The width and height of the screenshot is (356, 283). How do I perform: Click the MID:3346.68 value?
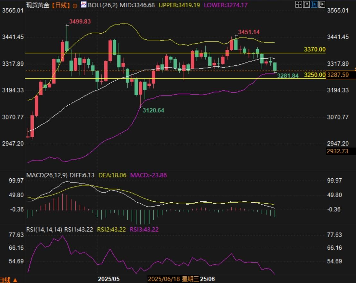pyautogui.click(x=137, y=5)
